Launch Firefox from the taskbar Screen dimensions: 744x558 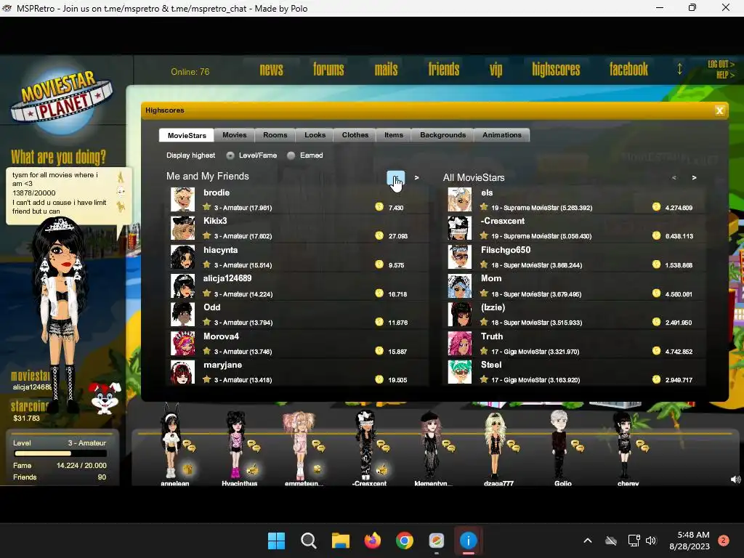click(373, 541)
